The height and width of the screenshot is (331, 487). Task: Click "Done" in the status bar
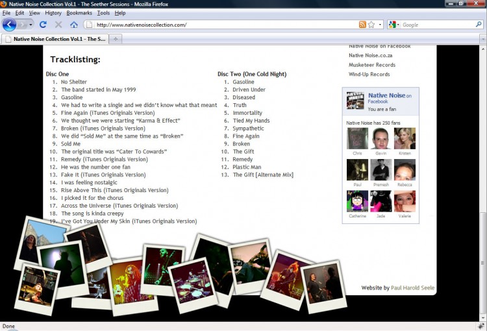point(8,326)
